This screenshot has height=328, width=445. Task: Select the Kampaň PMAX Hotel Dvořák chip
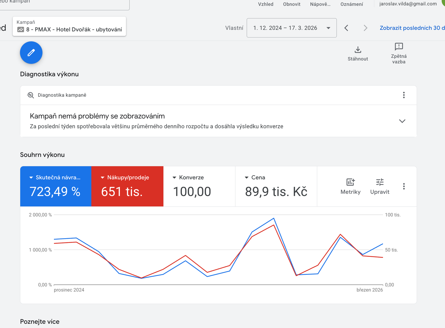69,26
